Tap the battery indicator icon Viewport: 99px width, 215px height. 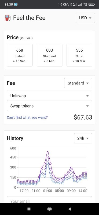[91, 4]
